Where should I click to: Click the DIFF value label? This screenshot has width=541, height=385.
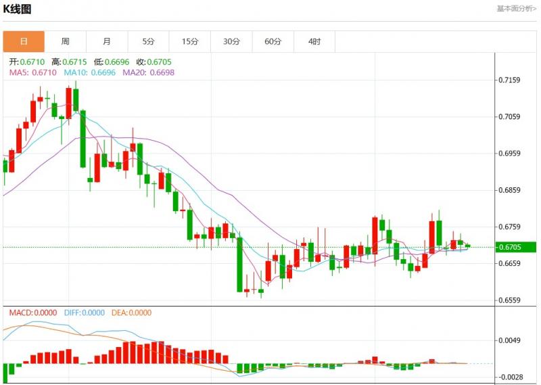(85, 313)
